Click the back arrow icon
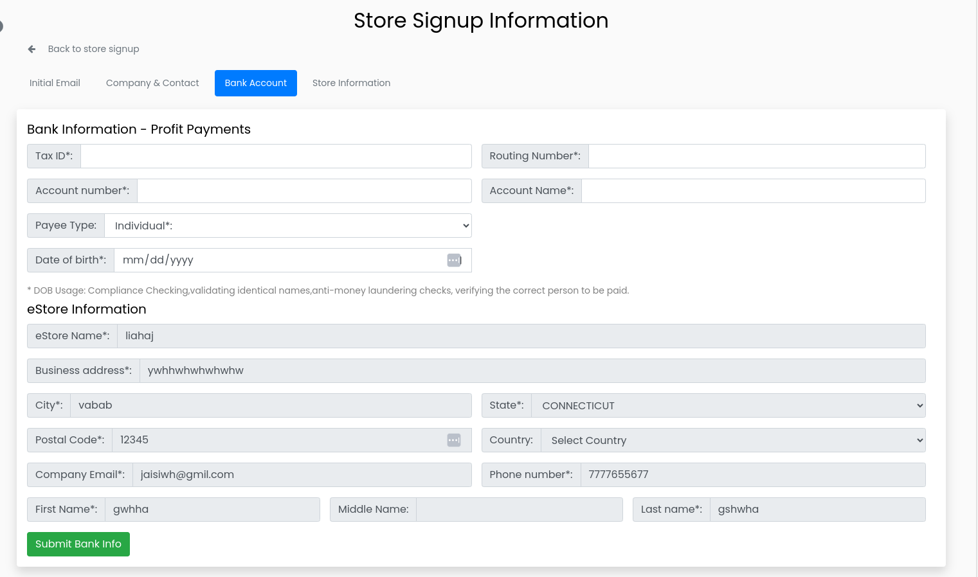Screen dimensions: 978x577 (x=32, y=49)
